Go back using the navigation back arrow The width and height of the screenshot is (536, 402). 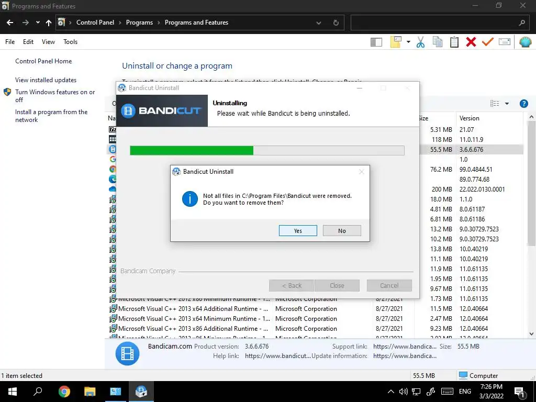[10, 23]
